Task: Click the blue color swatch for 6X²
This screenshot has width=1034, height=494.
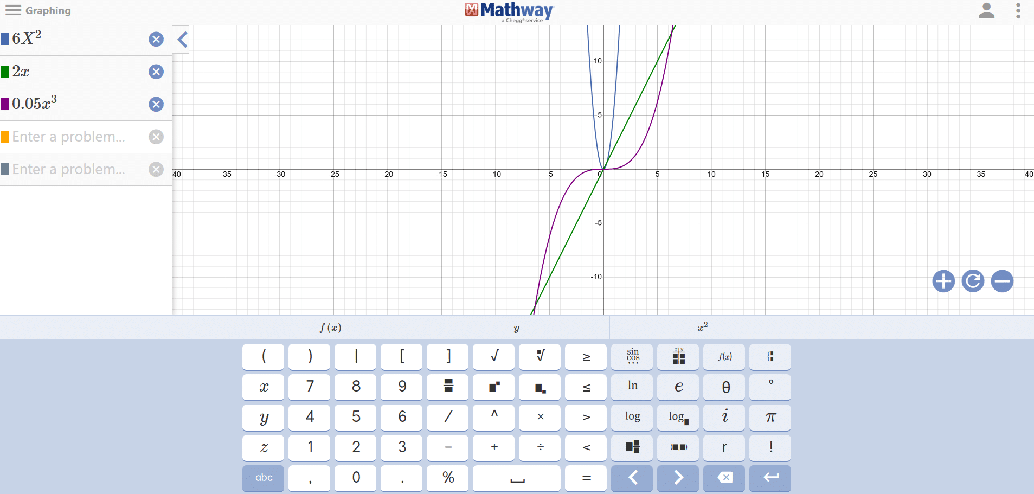Action: pyautogui.click(x=5, y=39)
